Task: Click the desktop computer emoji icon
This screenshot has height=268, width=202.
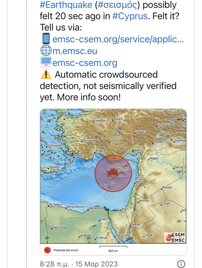Action: pyautogui.click(x=46, y=62)
